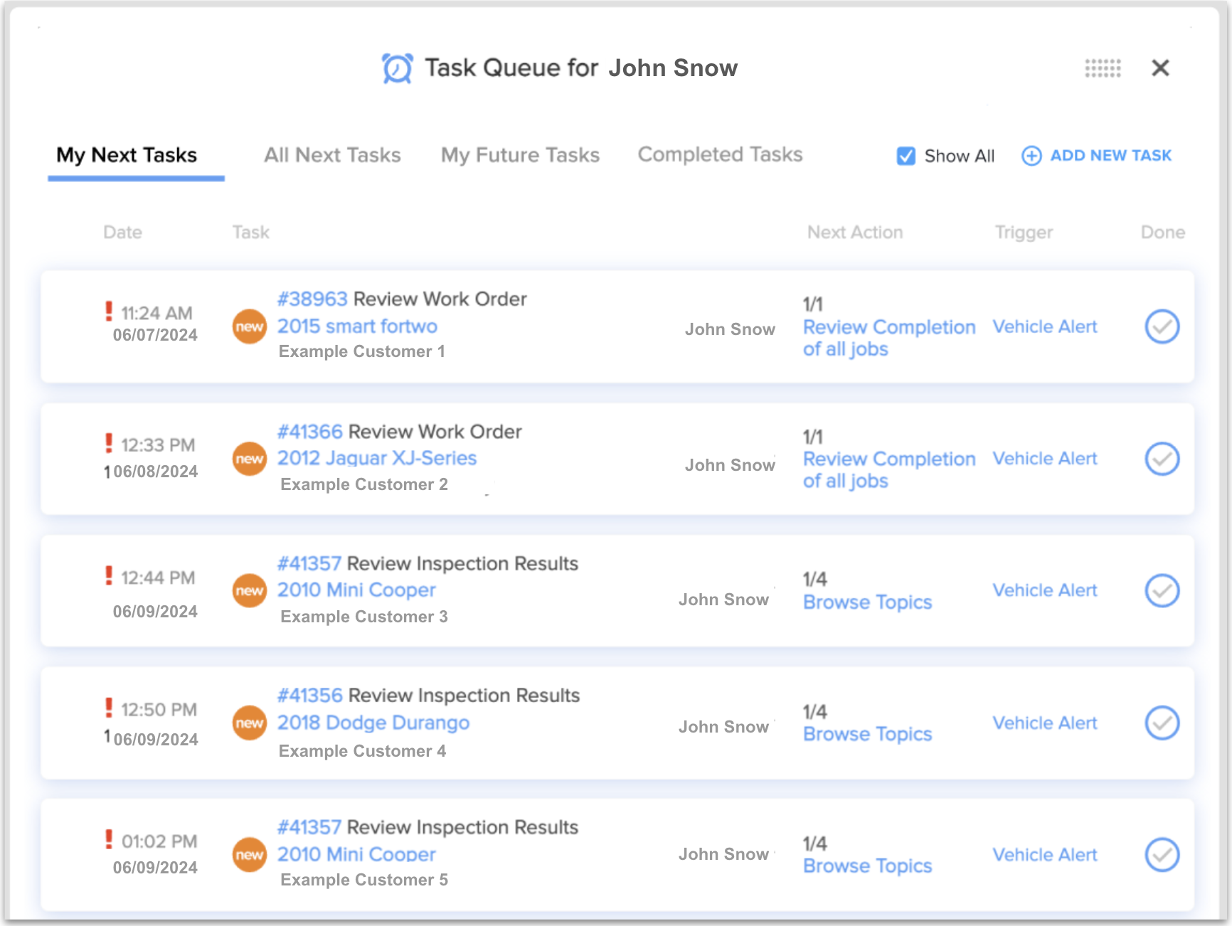Click Browse Topics for Example Customer 5

click(867, 866)
